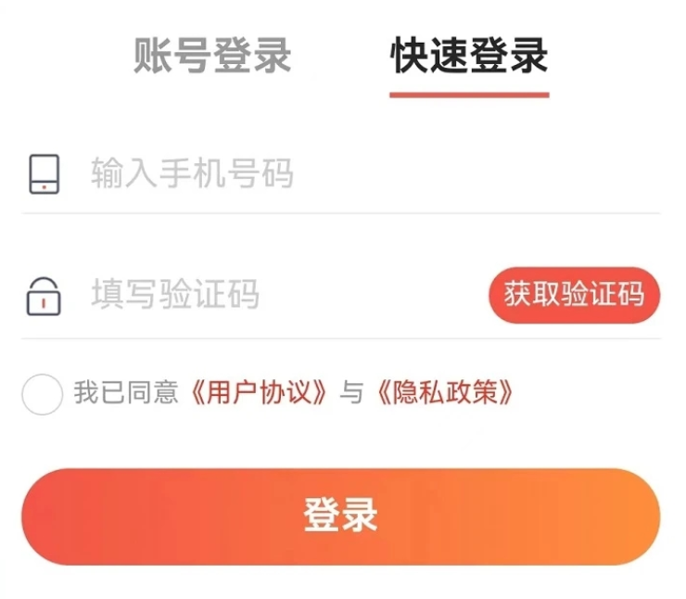This screenshot has width=686, height=599.
Task: Focus the 填写验证码 input field
Action: [278, 296]
